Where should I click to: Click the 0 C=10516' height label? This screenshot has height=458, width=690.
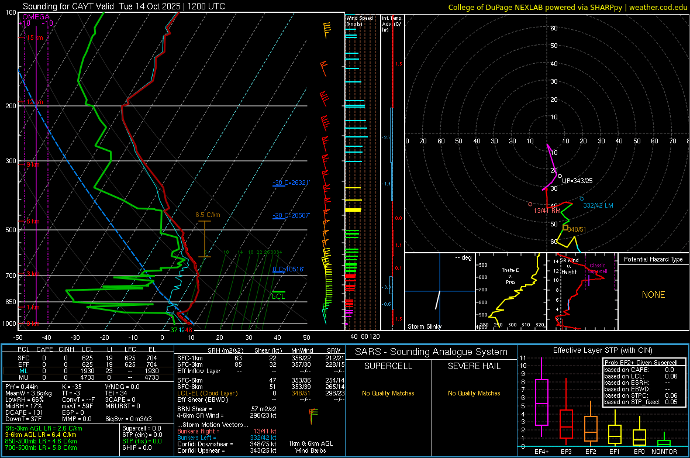pos(288,269)
